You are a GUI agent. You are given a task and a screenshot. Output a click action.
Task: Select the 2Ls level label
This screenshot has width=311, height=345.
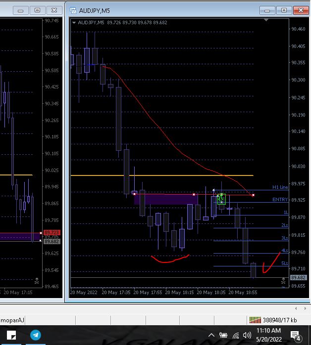pos(285,225)
